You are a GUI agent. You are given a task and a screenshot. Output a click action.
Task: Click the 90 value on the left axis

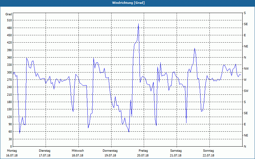pos(10,124)
